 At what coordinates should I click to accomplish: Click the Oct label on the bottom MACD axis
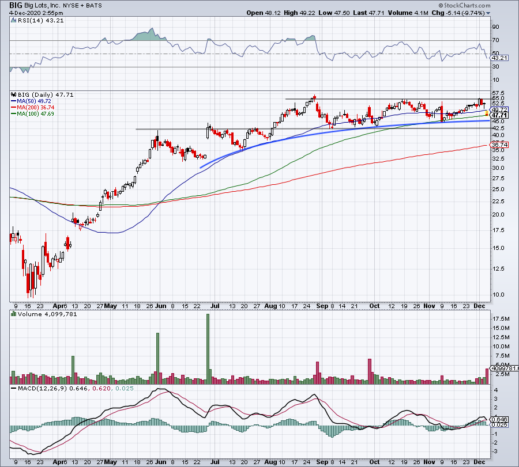pos(374,462)
